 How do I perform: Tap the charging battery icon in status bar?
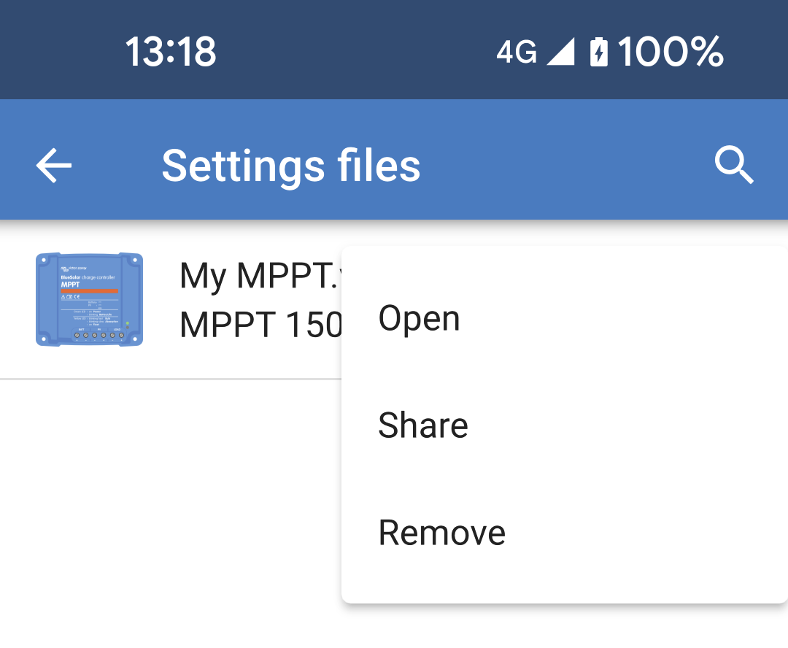point(598,50)
